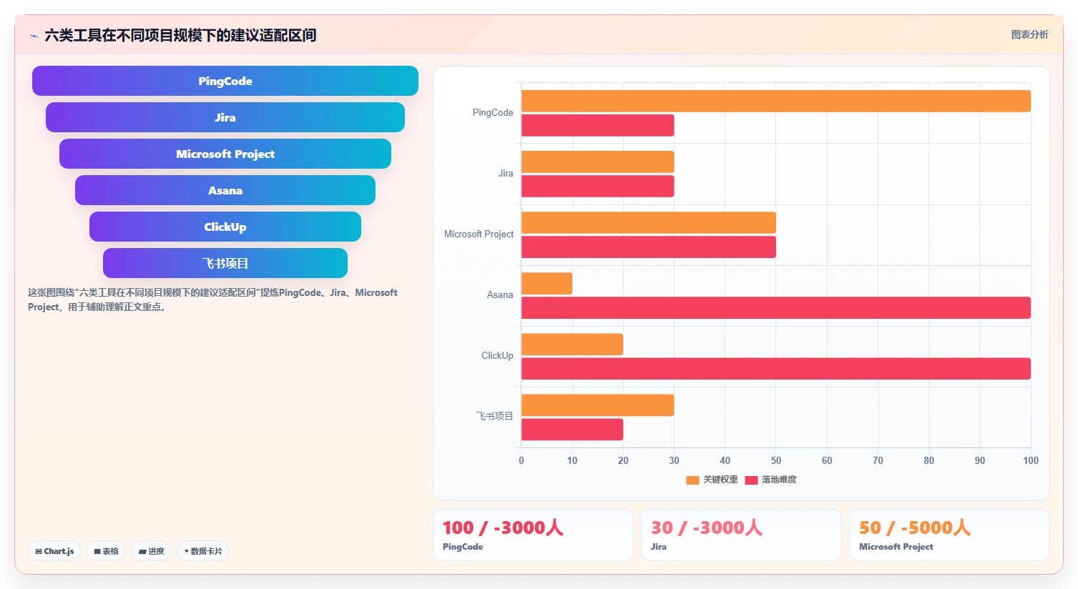Click the Chart.js tag chip
Image resolution: width=1078 pixels, height=589 pixels.
tap(54, 551)
